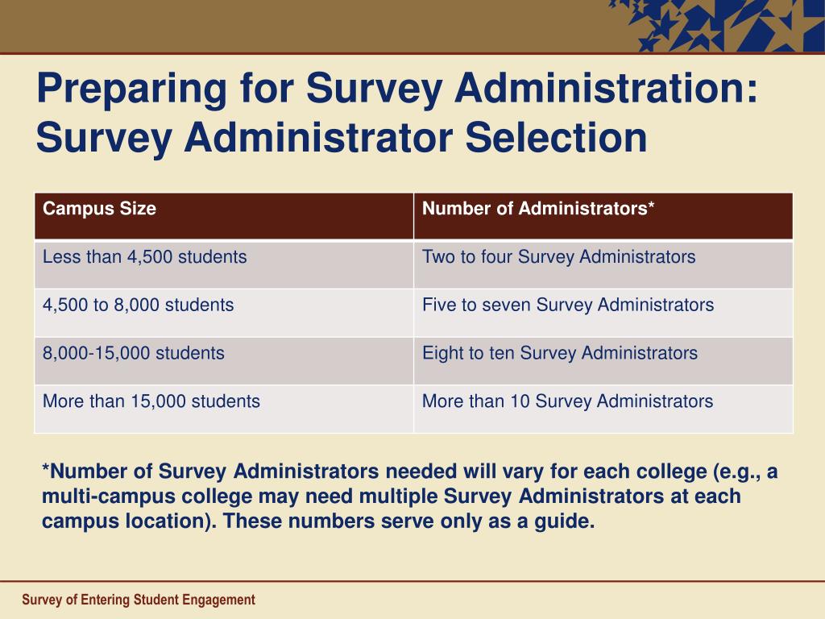The width and height of the screenshot is (825, 619).
Task: Click the 'Campus Size' column header
Action: click(x=224, y=216)
